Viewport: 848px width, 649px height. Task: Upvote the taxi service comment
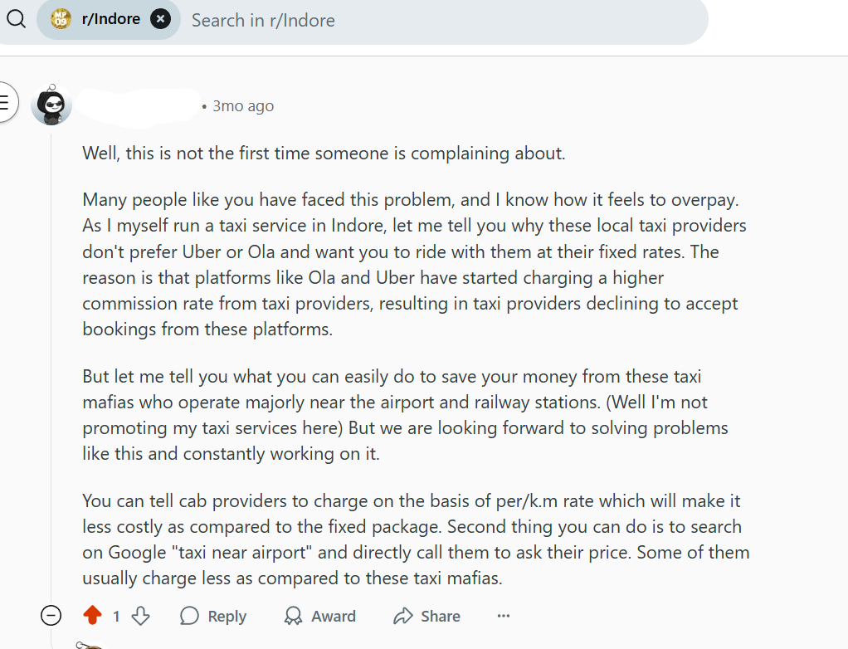(92, 616)
